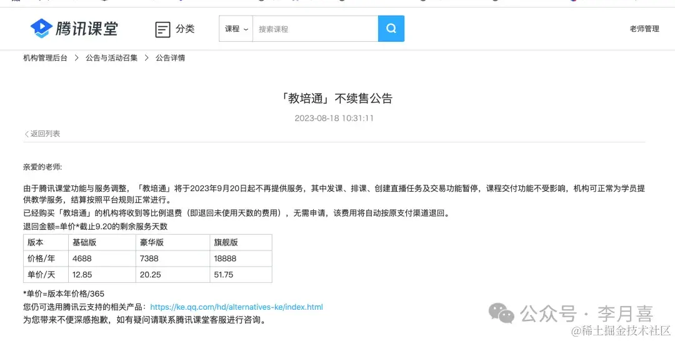The image size is (675, 341).
Task: Select the 基础版 column header
Action: point(102,242)
